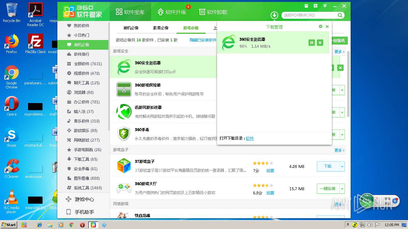The height and width of the screenshot is (229, 408).
Task: Cancel the 360安全浏览器 download in panel
Action: [320, 43]
